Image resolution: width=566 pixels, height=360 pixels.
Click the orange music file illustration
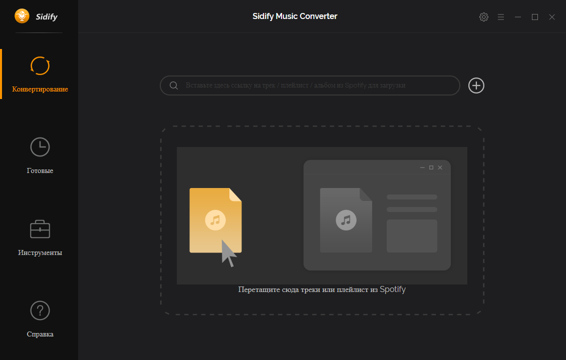click(215, 220)
